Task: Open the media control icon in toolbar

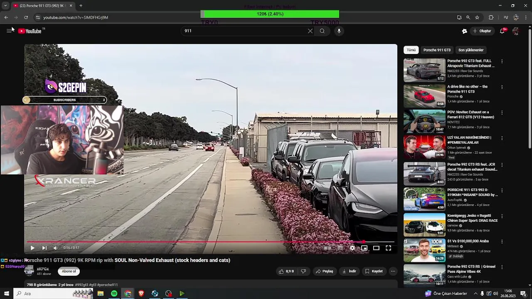Action: 505,17
